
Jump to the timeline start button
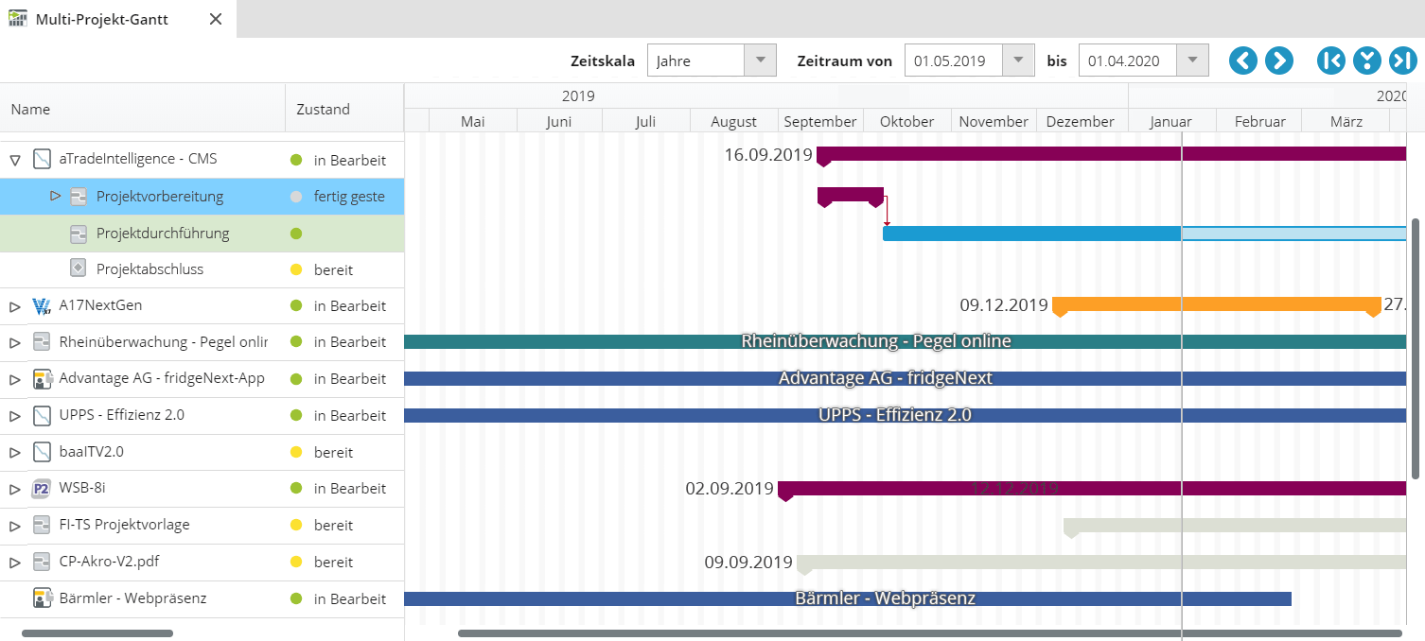(1330, 61)
